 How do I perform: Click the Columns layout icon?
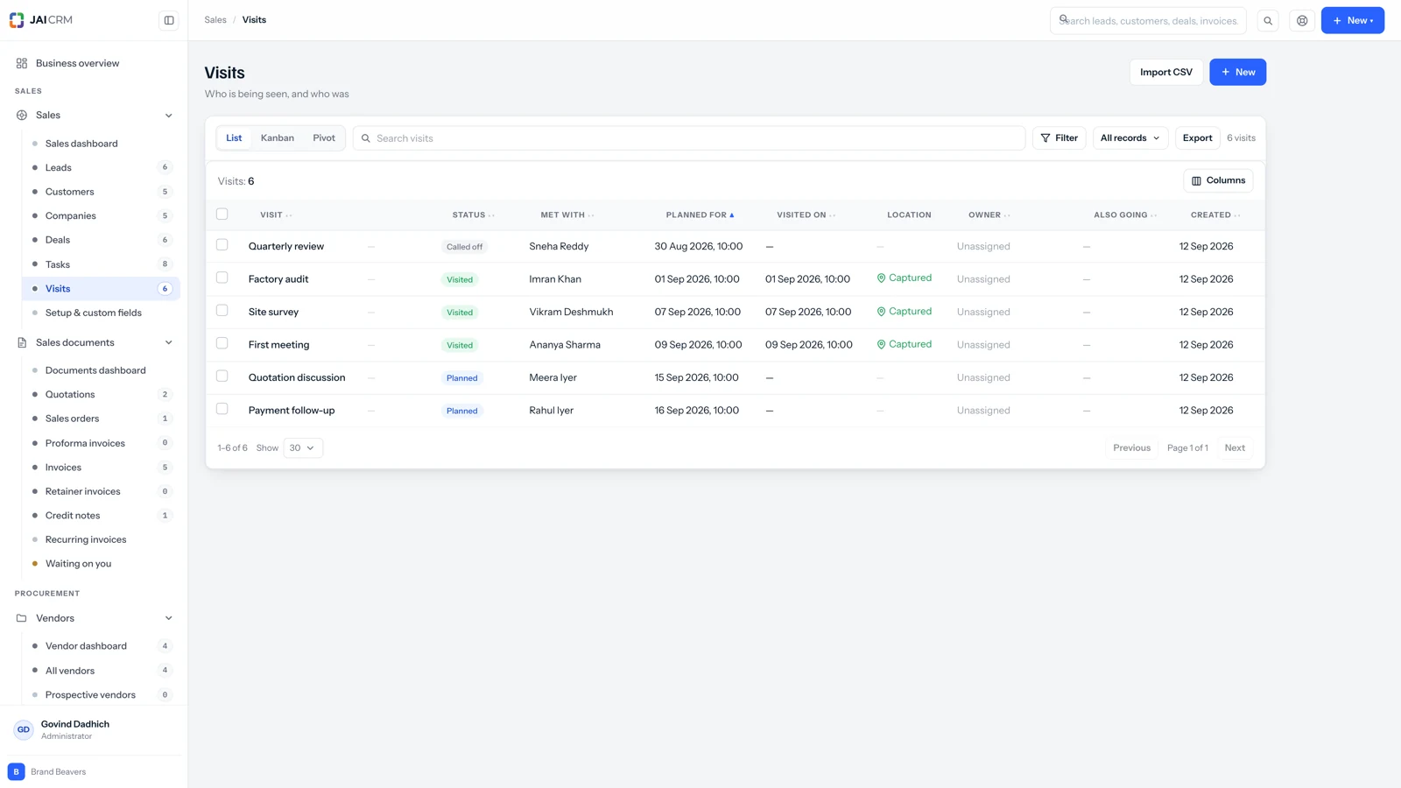[x=1196, y=180]
